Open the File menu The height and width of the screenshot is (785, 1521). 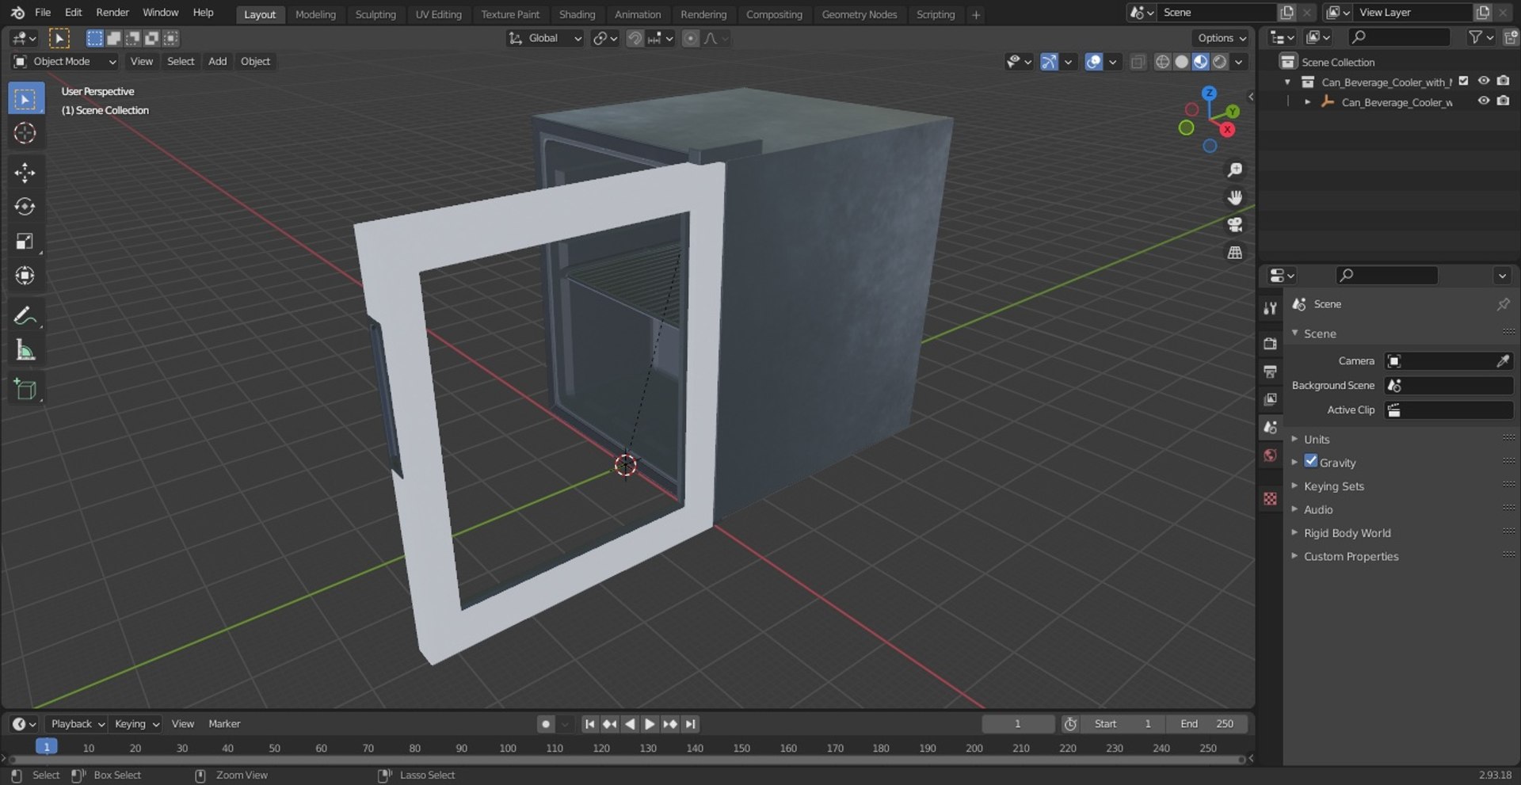[43, 13]
